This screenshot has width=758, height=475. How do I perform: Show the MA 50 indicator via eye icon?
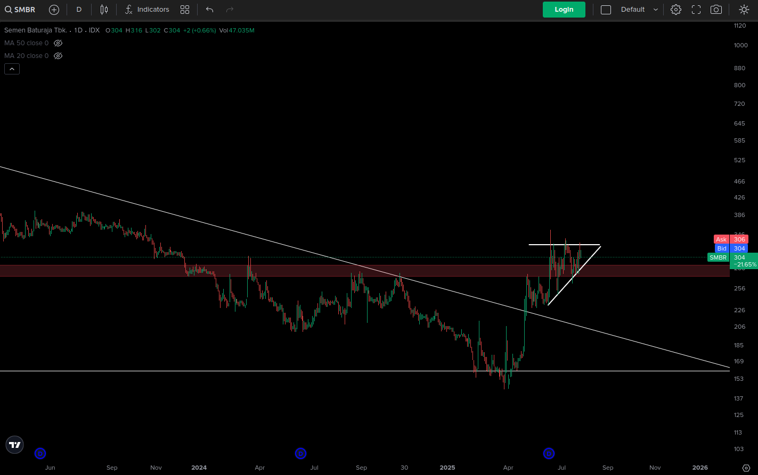59,43
